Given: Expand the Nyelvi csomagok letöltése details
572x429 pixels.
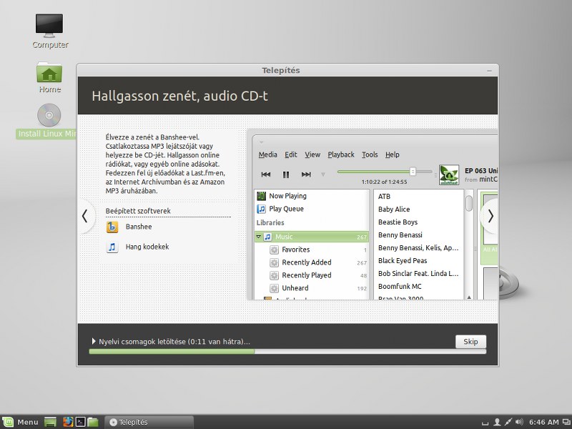Looking at the screenshot, I should (x=94, y=342).
